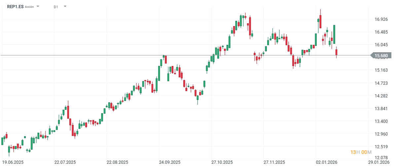The image size is (396, 168).
Task: Click the tall green candle before the latest candle
Action: pos(334,34)
